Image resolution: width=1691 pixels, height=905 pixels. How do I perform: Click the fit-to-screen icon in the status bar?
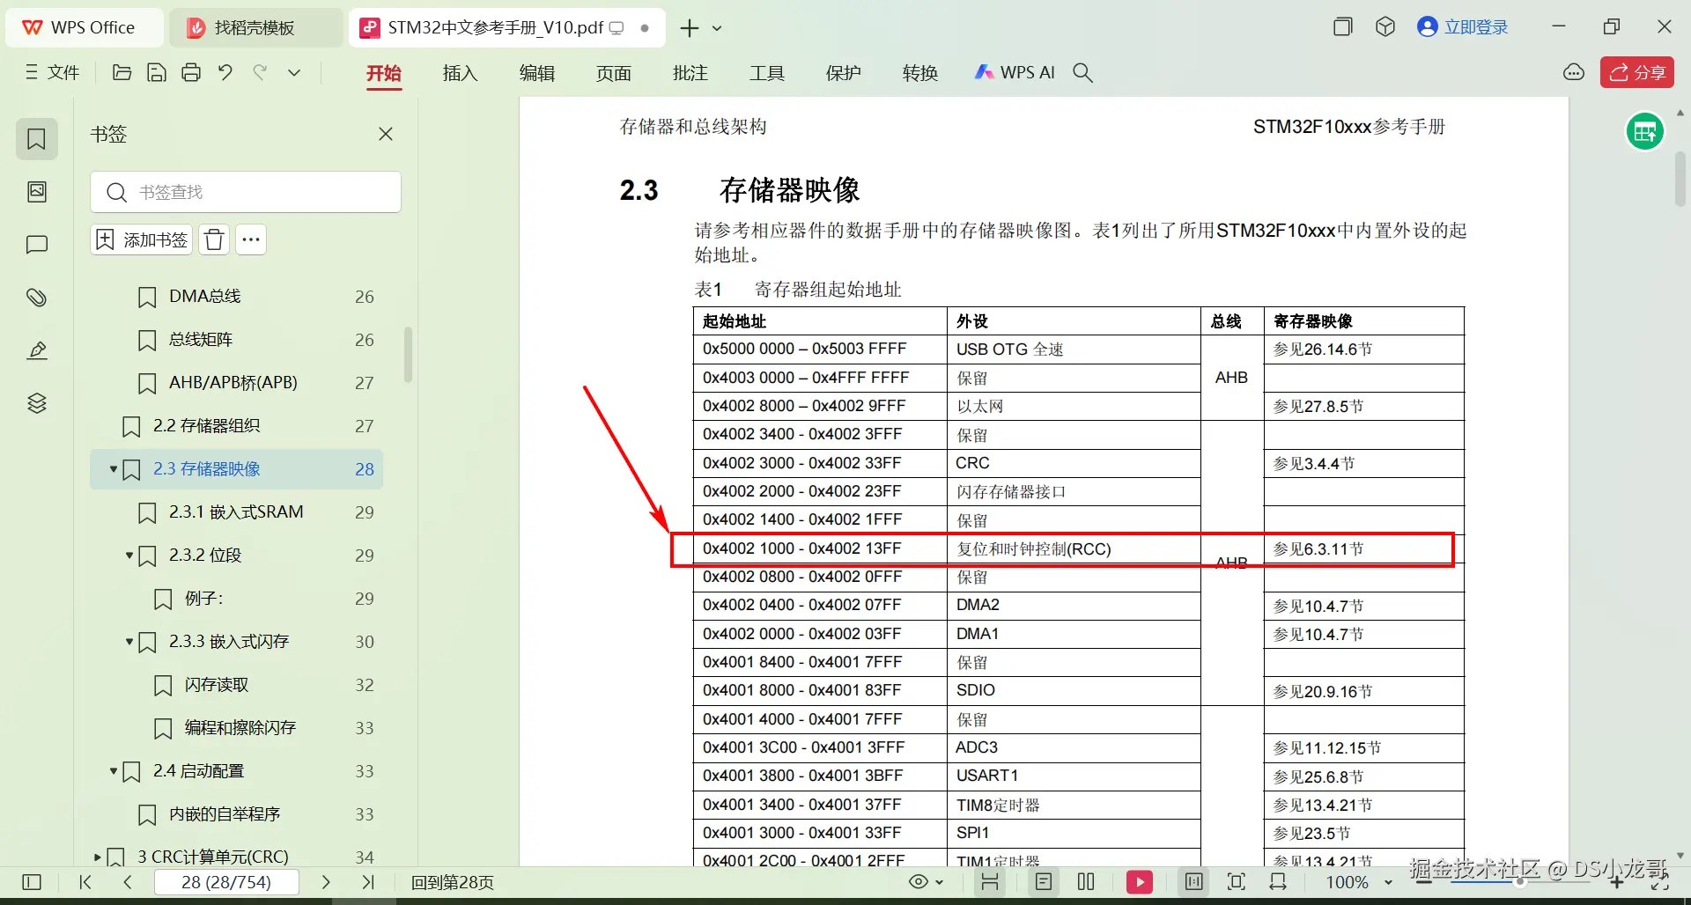tap(1237, 882)
